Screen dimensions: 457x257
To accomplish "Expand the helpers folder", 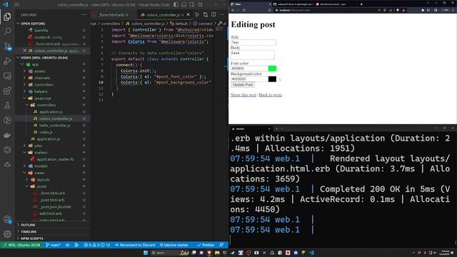I will 41,91.
